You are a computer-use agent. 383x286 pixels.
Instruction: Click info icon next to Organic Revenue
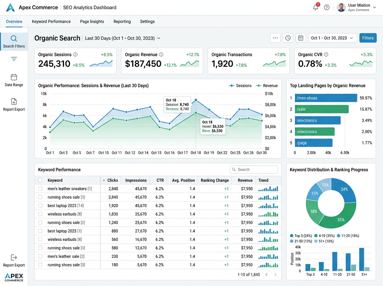[161, 55]
